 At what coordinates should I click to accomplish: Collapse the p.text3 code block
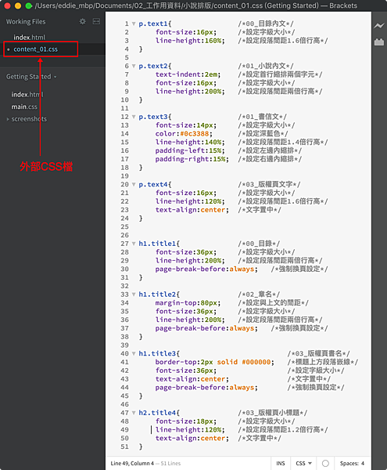134,117
